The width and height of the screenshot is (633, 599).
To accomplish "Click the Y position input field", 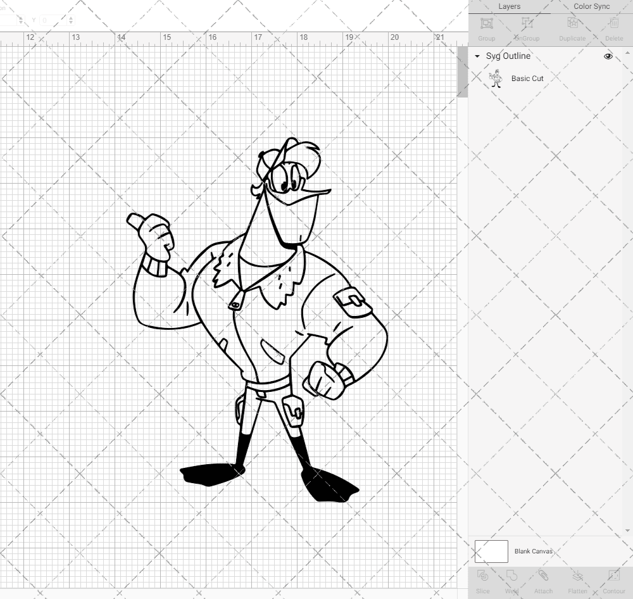I will click(x=54, y=20).
